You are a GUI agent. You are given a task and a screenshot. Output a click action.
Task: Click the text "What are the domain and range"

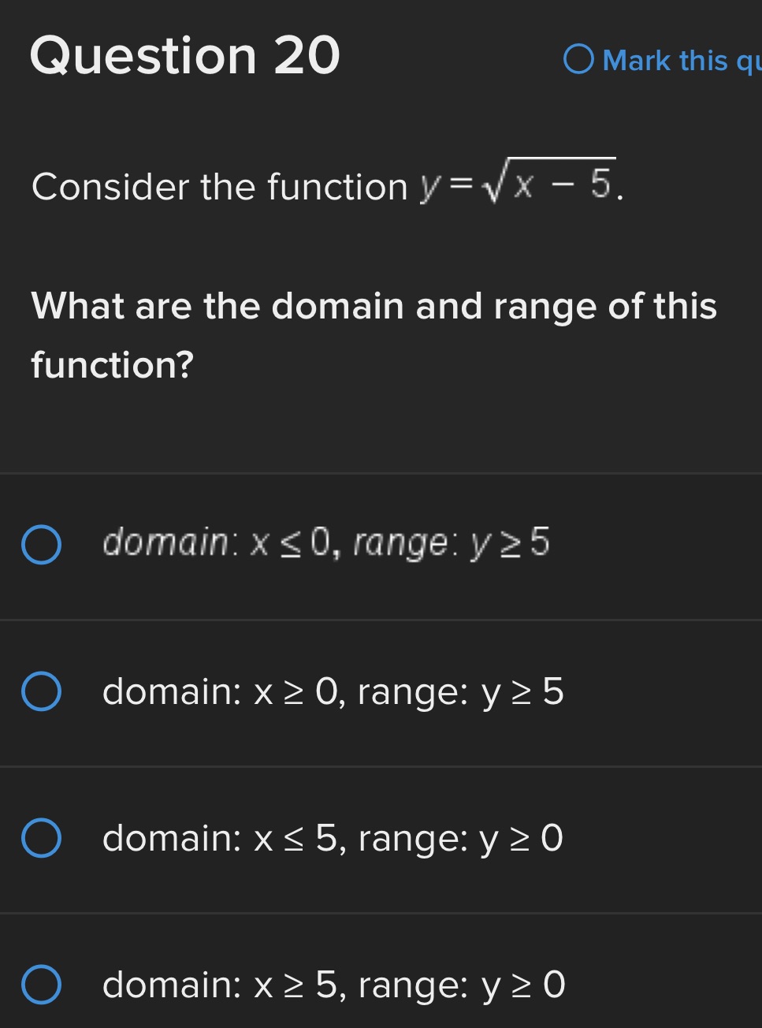tap(374, 307)
